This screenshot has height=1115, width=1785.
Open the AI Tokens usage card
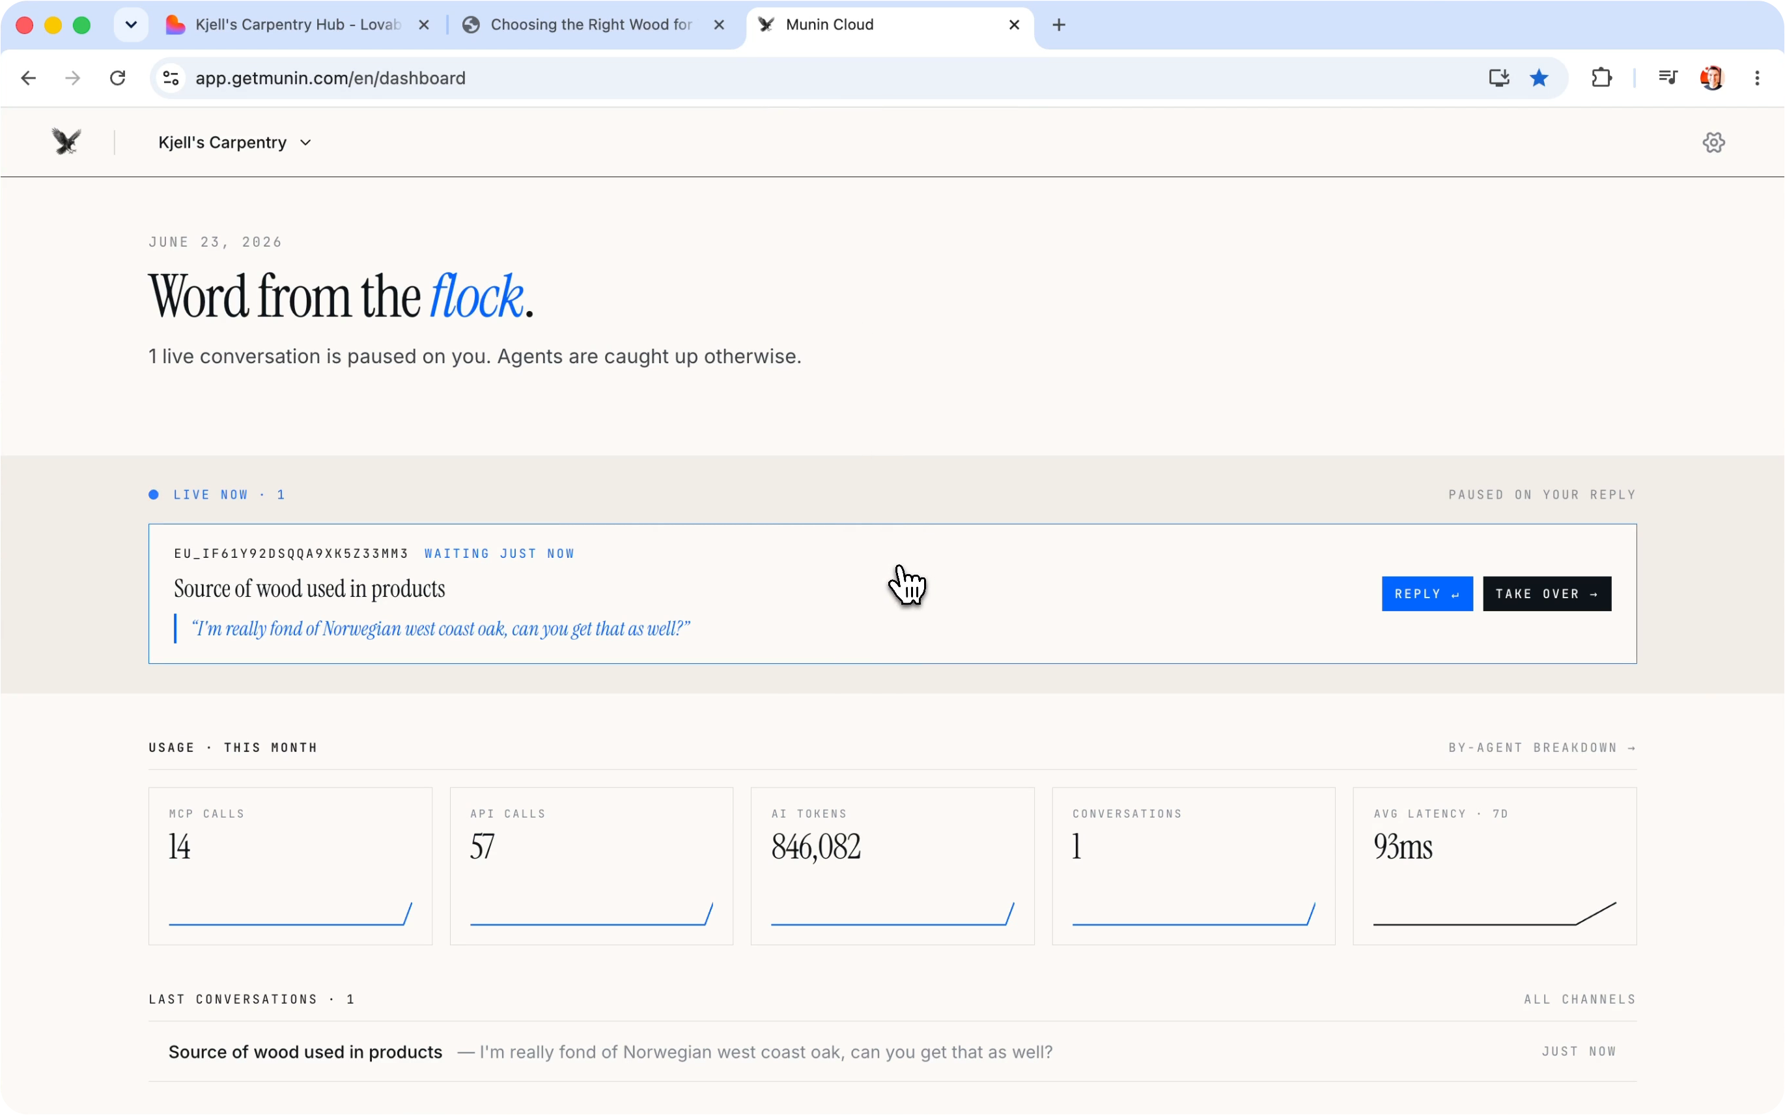click(x=892, y=866)
